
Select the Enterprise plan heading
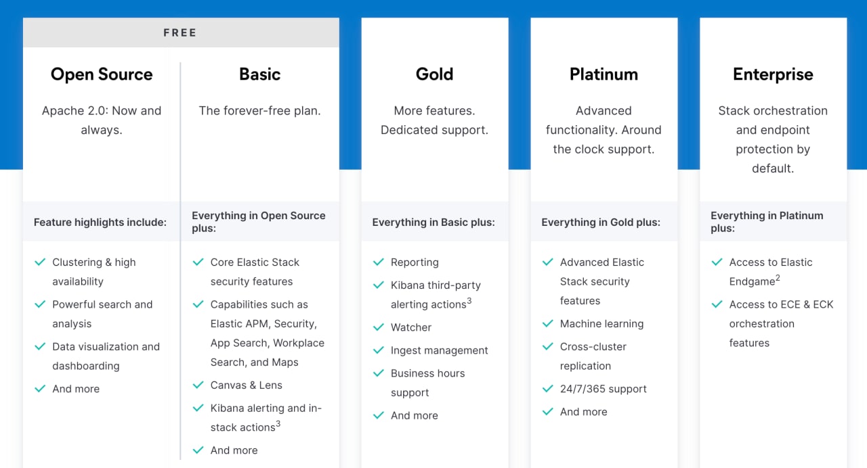pyautogui.click(x=773, y=74)
